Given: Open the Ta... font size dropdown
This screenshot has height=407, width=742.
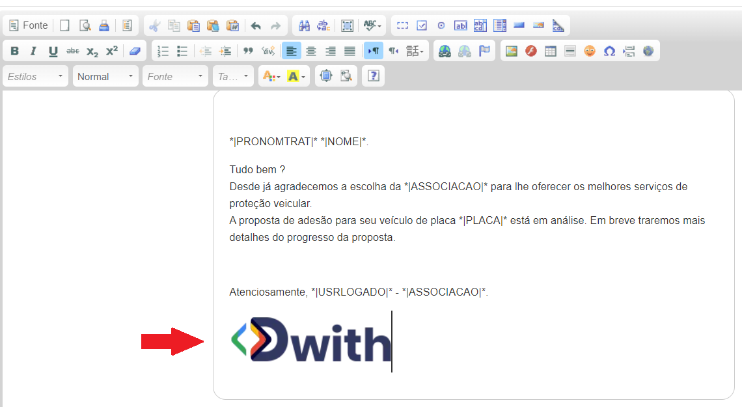Looking at the screenshot, I should click(x=233, y=76).
